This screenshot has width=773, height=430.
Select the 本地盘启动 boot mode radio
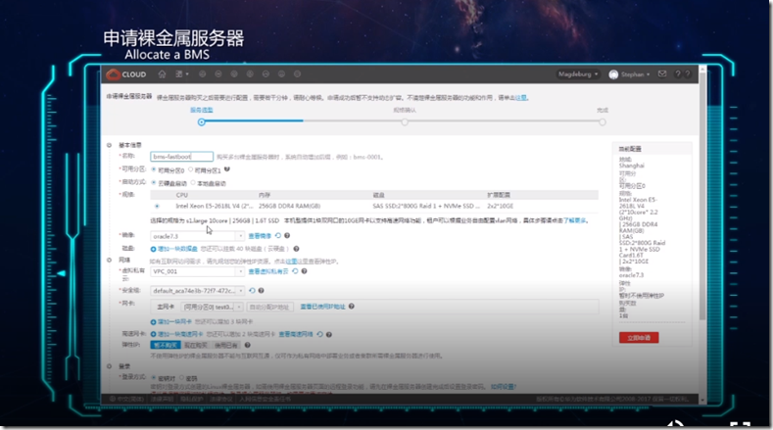[x=193, y=183]
